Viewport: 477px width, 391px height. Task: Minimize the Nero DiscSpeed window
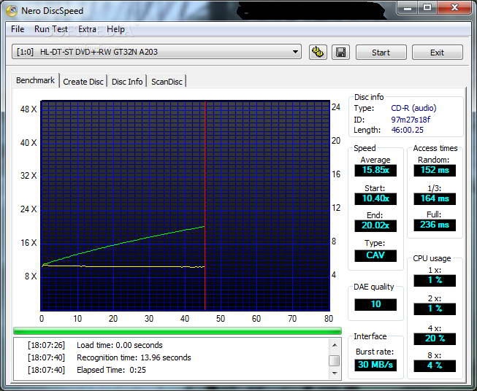(408, 8)
